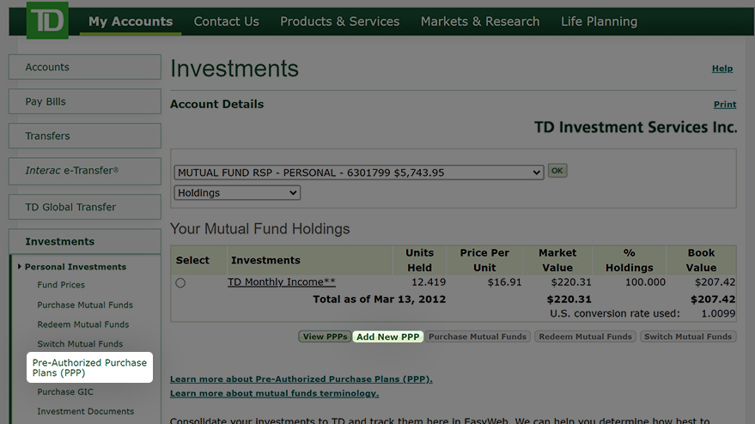
Task: Open the My Accounts tab
Action: click(x=131, y=21)
